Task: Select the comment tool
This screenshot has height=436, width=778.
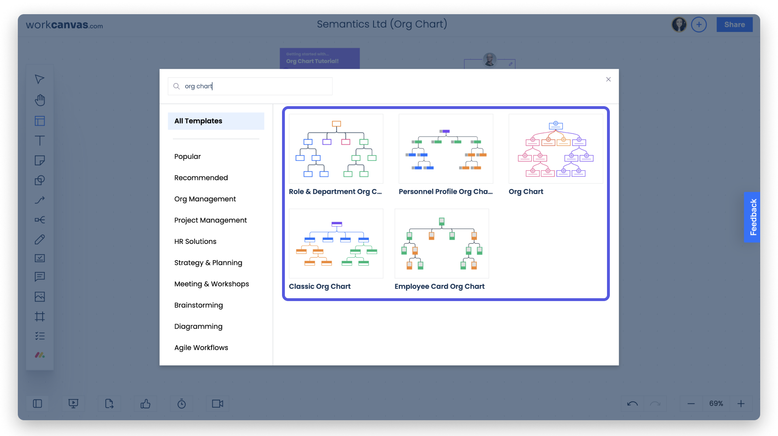Action: pyautogui.click(x=40, y=277)
